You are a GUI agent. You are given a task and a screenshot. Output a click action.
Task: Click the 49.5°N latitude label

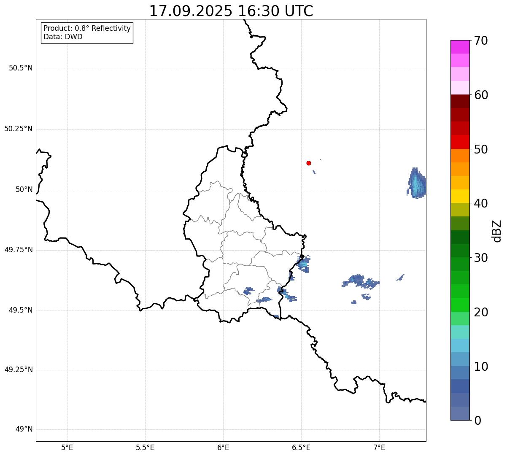(x=21, y=310)
